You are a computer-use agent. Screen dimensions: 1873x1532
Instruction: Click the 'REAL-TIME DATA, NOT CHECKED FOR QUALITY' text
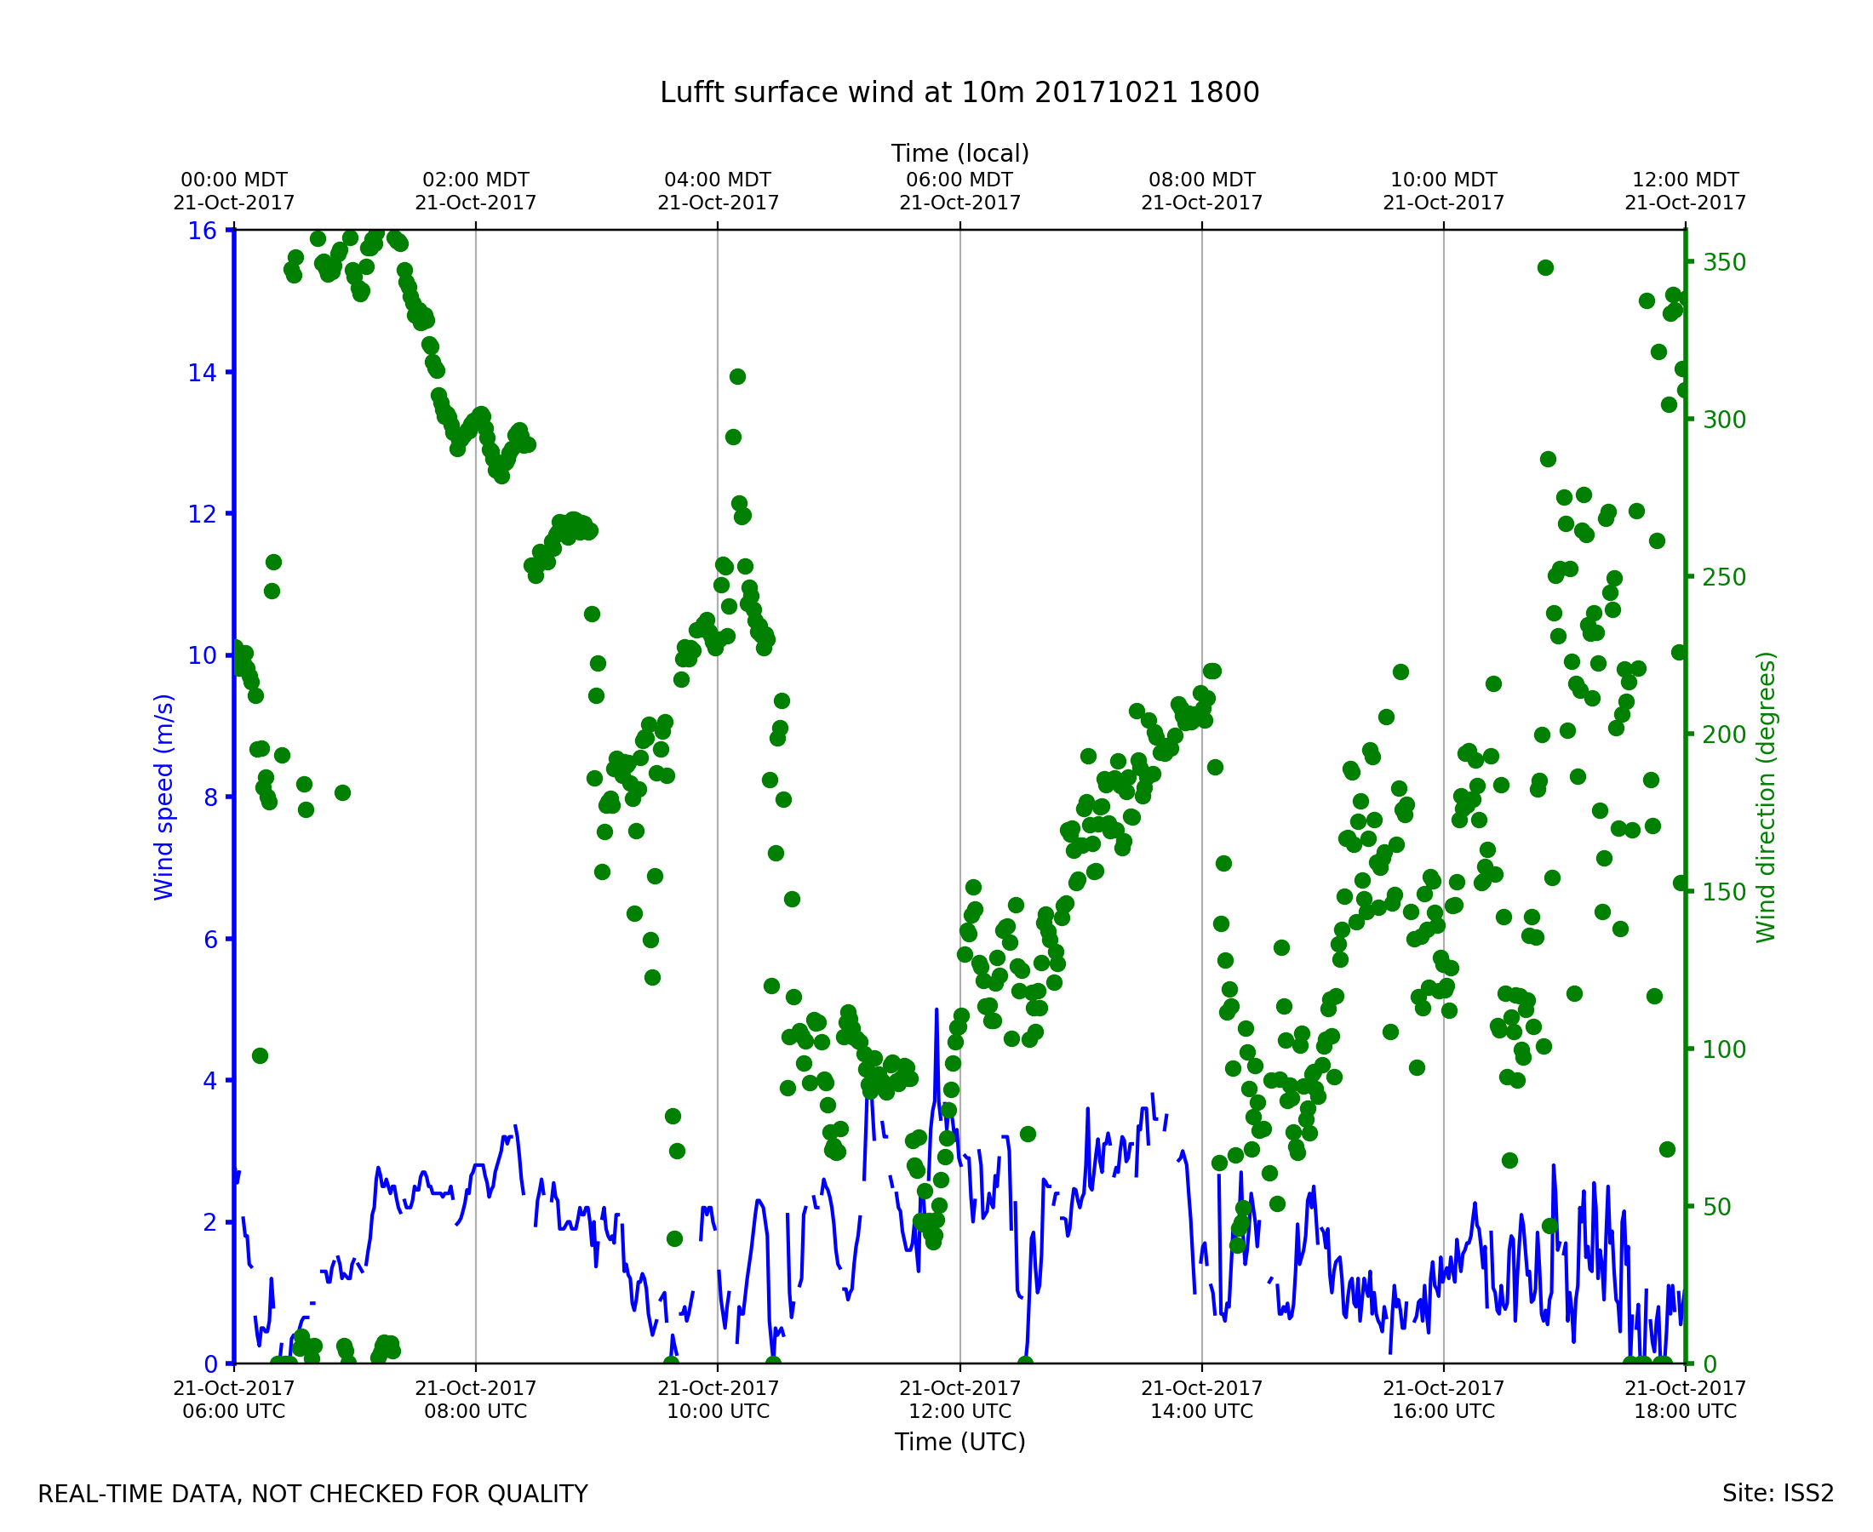pos(312,1495)
